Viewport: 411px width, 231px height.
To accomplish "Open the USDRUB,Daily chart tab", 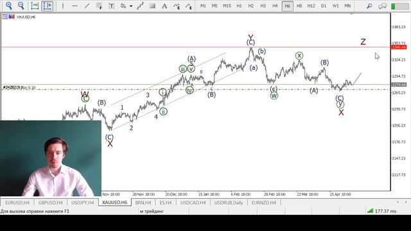I will (x=229, y=203).
